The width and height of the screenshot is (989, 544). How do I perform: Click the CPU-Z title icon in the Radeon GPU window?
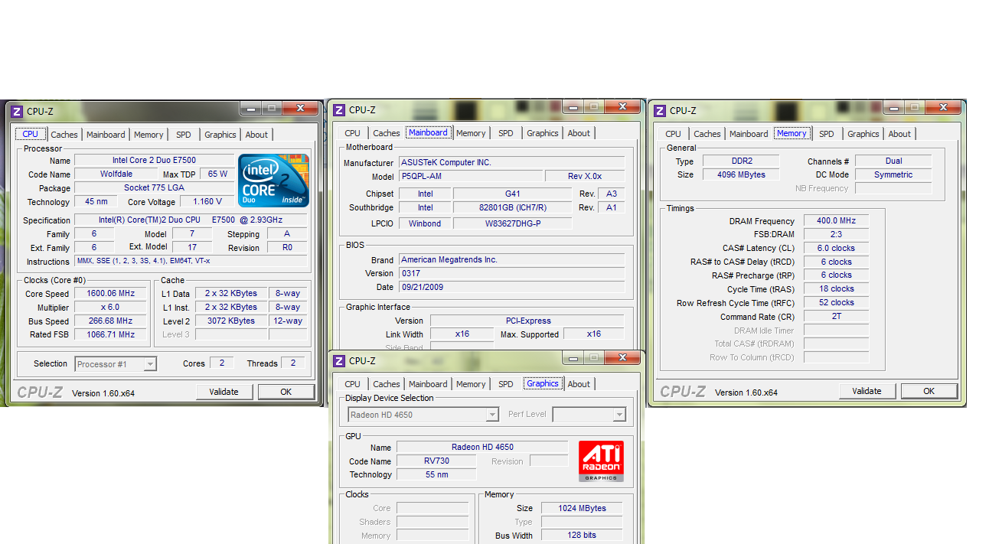pyautogui.click(x=338, y=361)
